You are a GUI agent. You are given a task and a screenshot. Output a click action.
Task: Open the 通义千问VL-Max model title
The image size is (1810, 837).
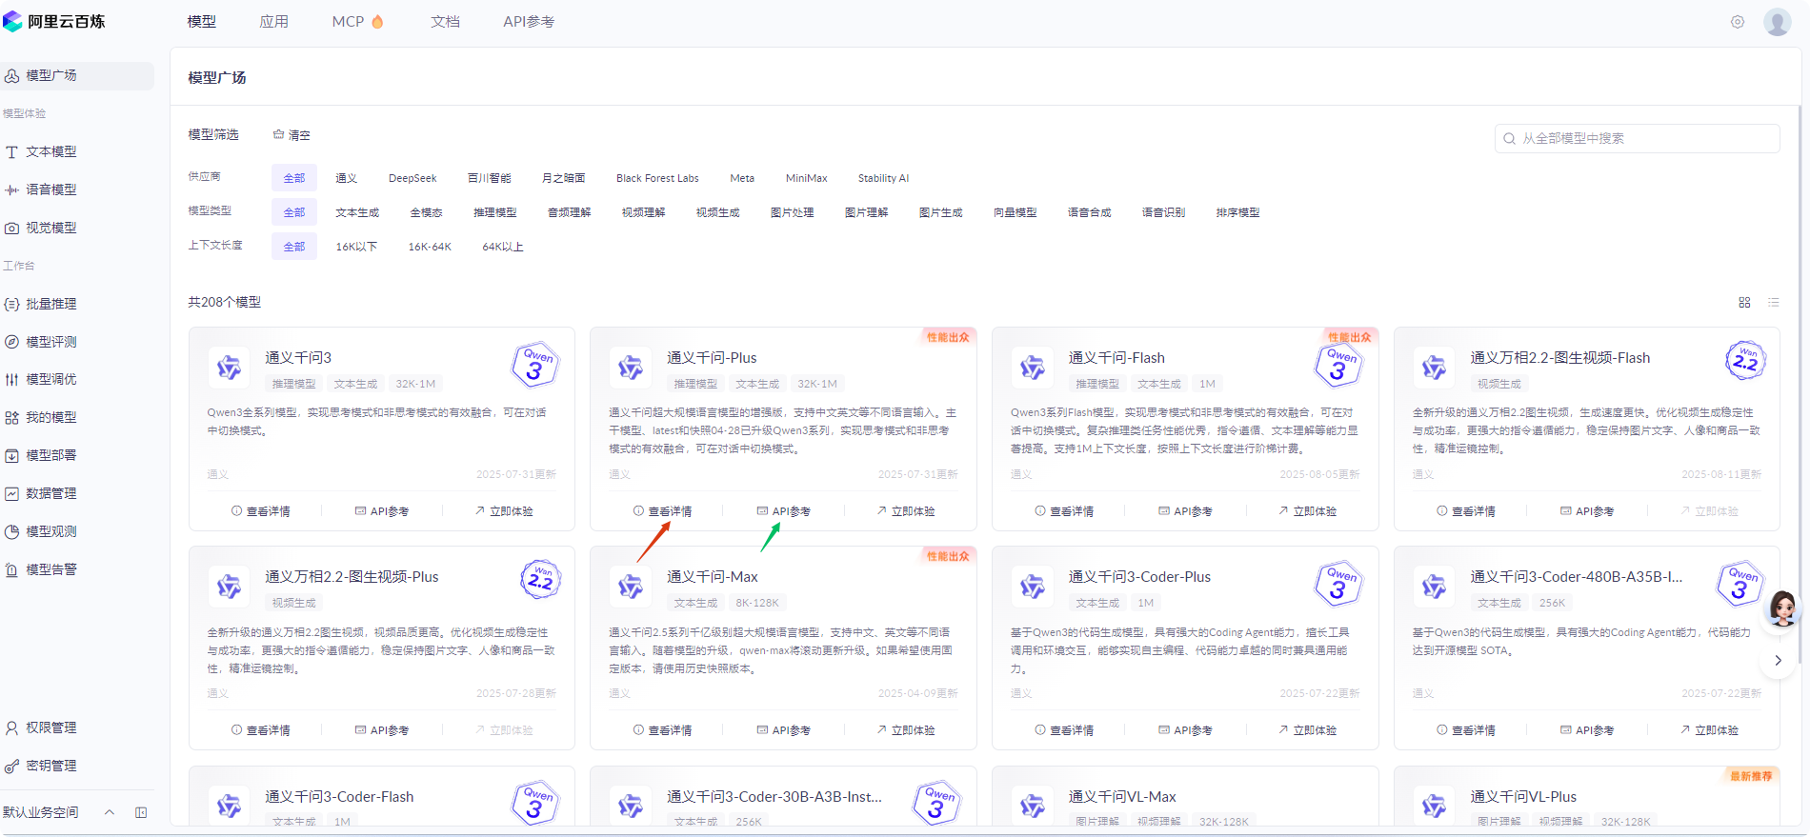point(1122,797)
